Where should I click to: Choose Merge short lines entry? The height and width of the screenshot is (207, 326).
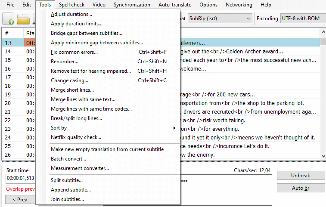click(72, 90)
